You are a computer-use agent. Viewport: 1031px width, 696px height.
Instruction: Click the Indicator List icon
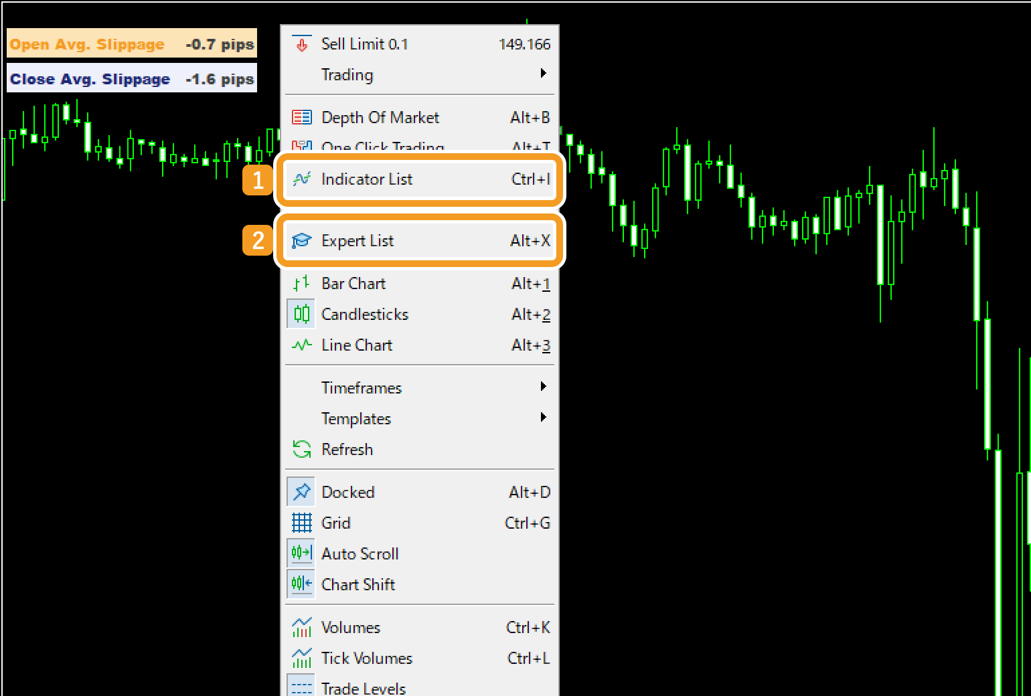(x=302, y=179)
